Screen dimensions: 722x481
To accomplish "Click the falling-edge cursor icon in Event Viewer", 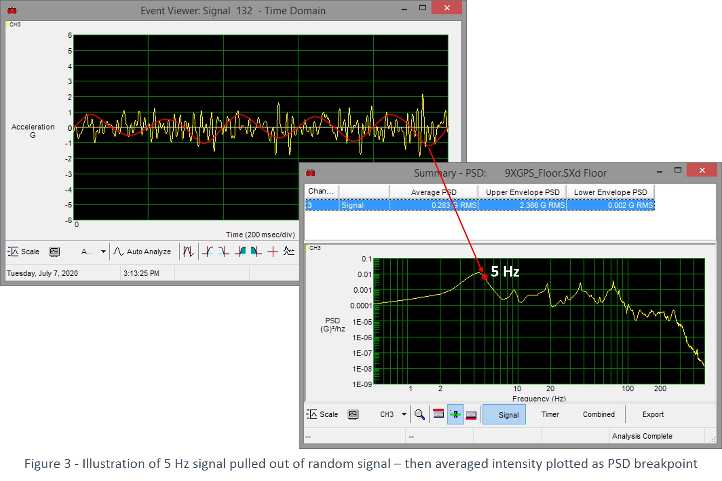I will click(224, 251).
